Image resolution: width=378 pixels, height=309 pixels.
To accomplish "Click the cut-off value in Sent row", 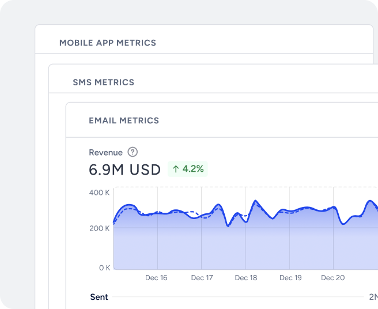I will click(x=373, y=297).
